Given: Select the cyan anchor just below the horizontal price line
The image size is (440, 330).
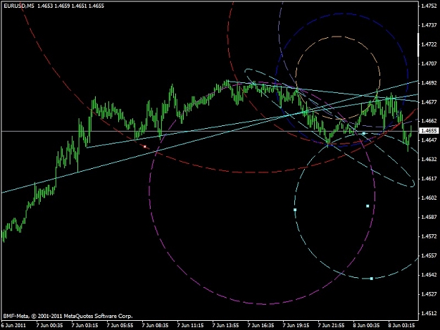Looking at the screenshot, I should click(364, 134).
